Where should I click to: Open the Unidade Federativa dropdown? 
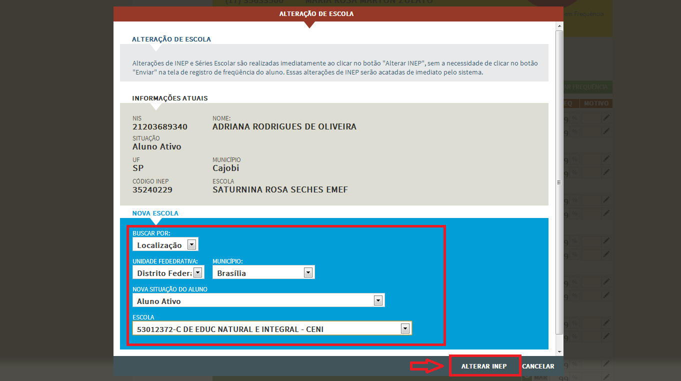[x=168, y=272]
